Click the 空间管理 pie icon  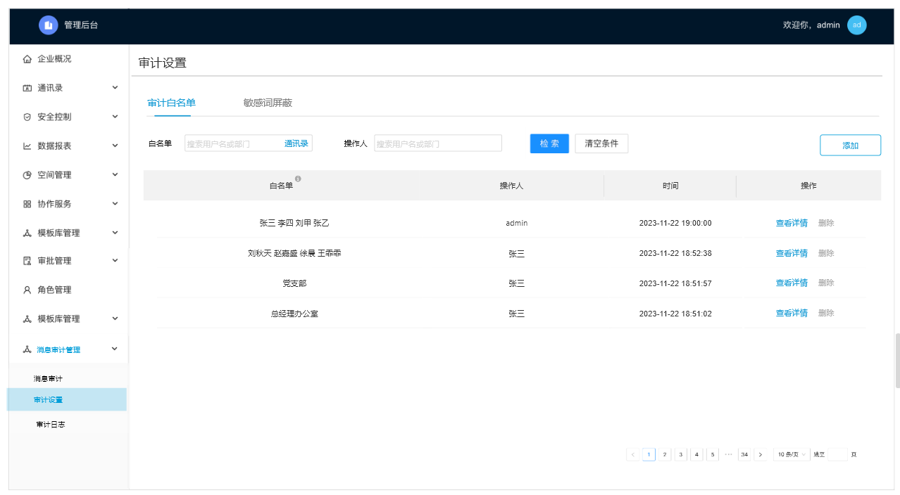coord(27,175)
